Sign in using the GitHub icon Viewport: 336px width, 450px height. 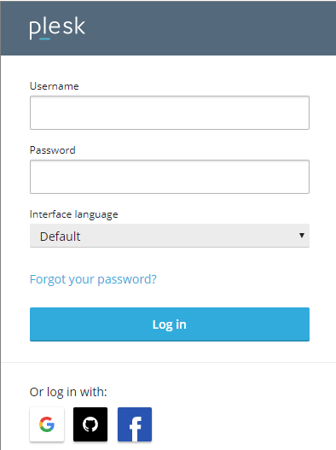tap(90, 424)
